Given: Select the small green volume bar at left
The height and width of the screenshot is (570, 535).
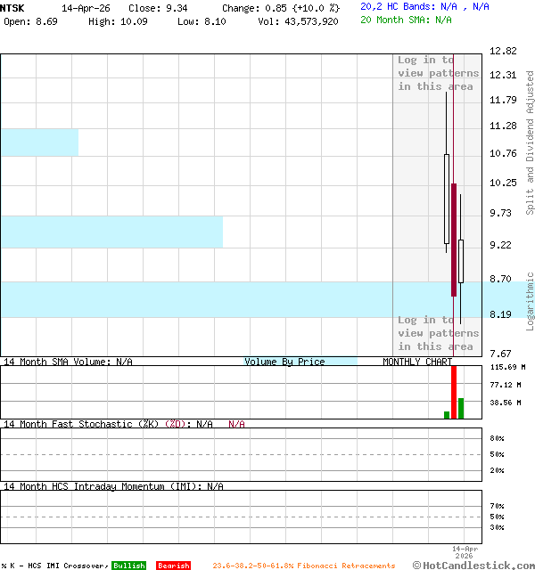Looking at the screenshot, I should click(447, 414).
